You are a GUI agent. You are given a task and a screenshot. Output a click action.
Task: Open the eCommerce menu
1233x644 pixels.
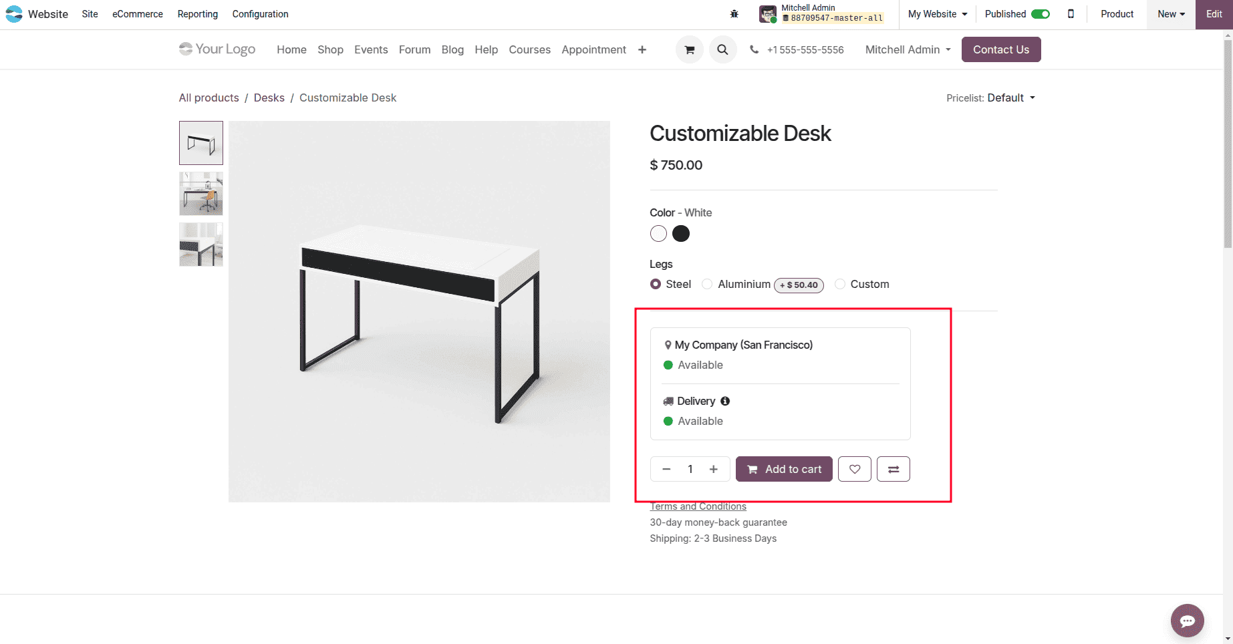click(137, 13)
